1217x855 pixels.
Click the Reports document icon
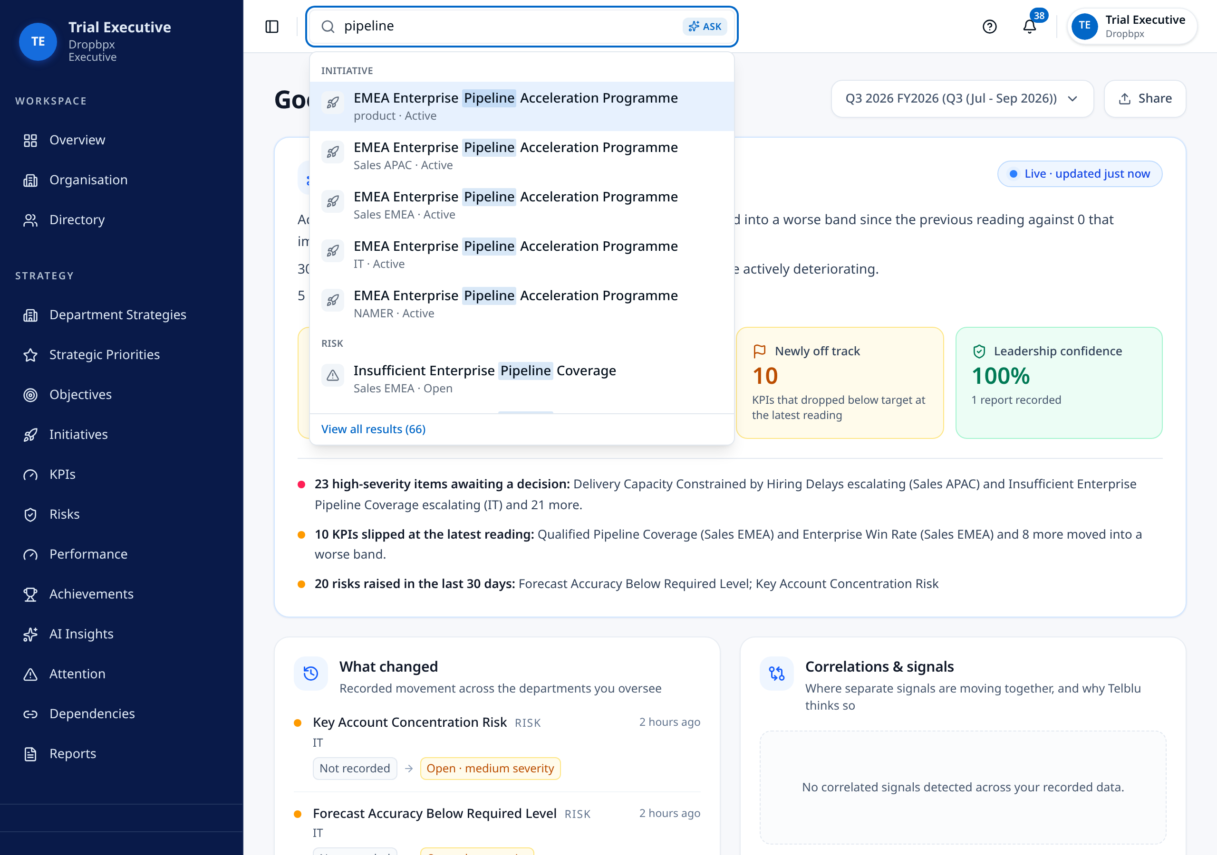coord(30,754)
